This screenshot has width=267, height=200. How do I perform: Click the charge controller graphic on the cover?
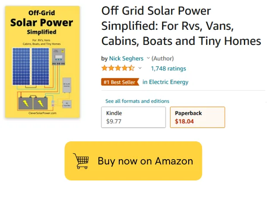tap(58, 58)
